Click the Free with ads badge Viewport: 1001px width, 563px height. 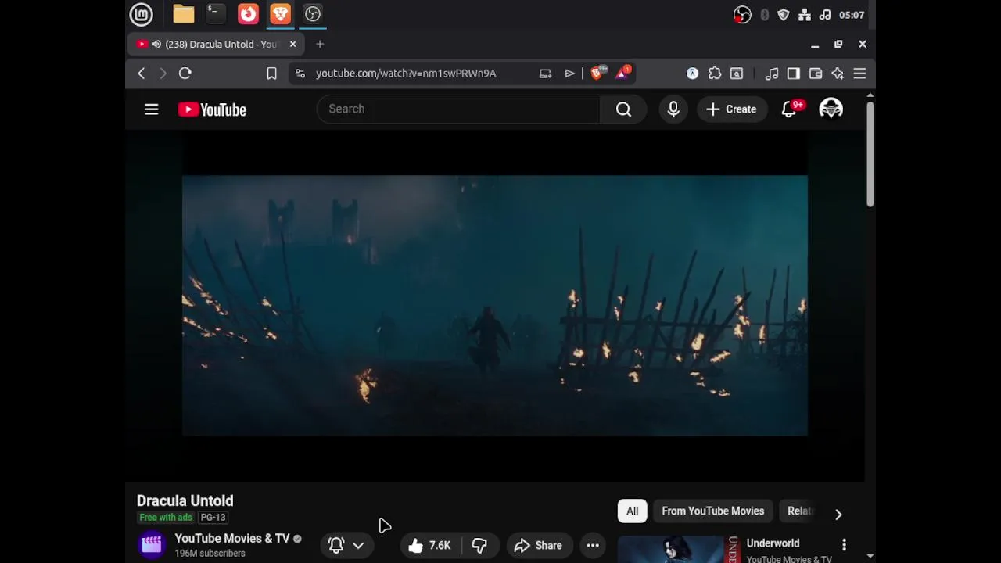pyautogui.click(x=166, y=518)
